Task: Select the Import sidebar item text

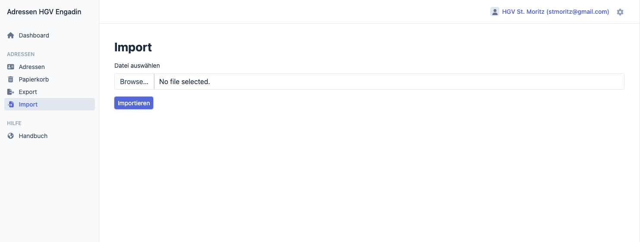Action: pyautogui.click(x=28, y=104)
